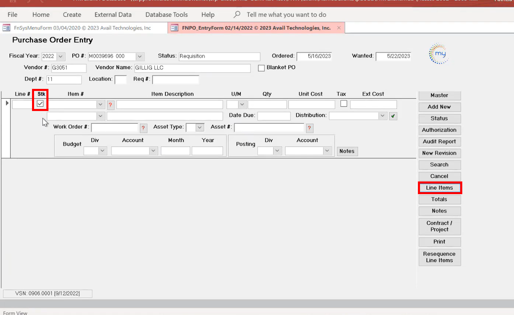Click the Audit Report button

coord(439,142)
